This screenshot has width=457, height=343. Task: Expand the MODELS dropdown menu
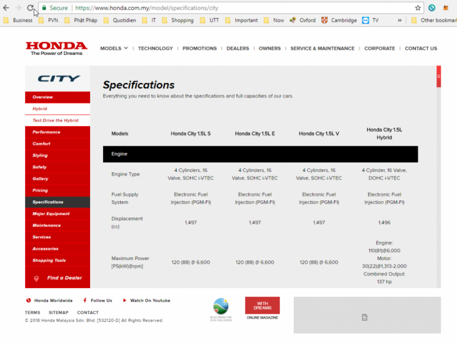[x=114, y=48]
